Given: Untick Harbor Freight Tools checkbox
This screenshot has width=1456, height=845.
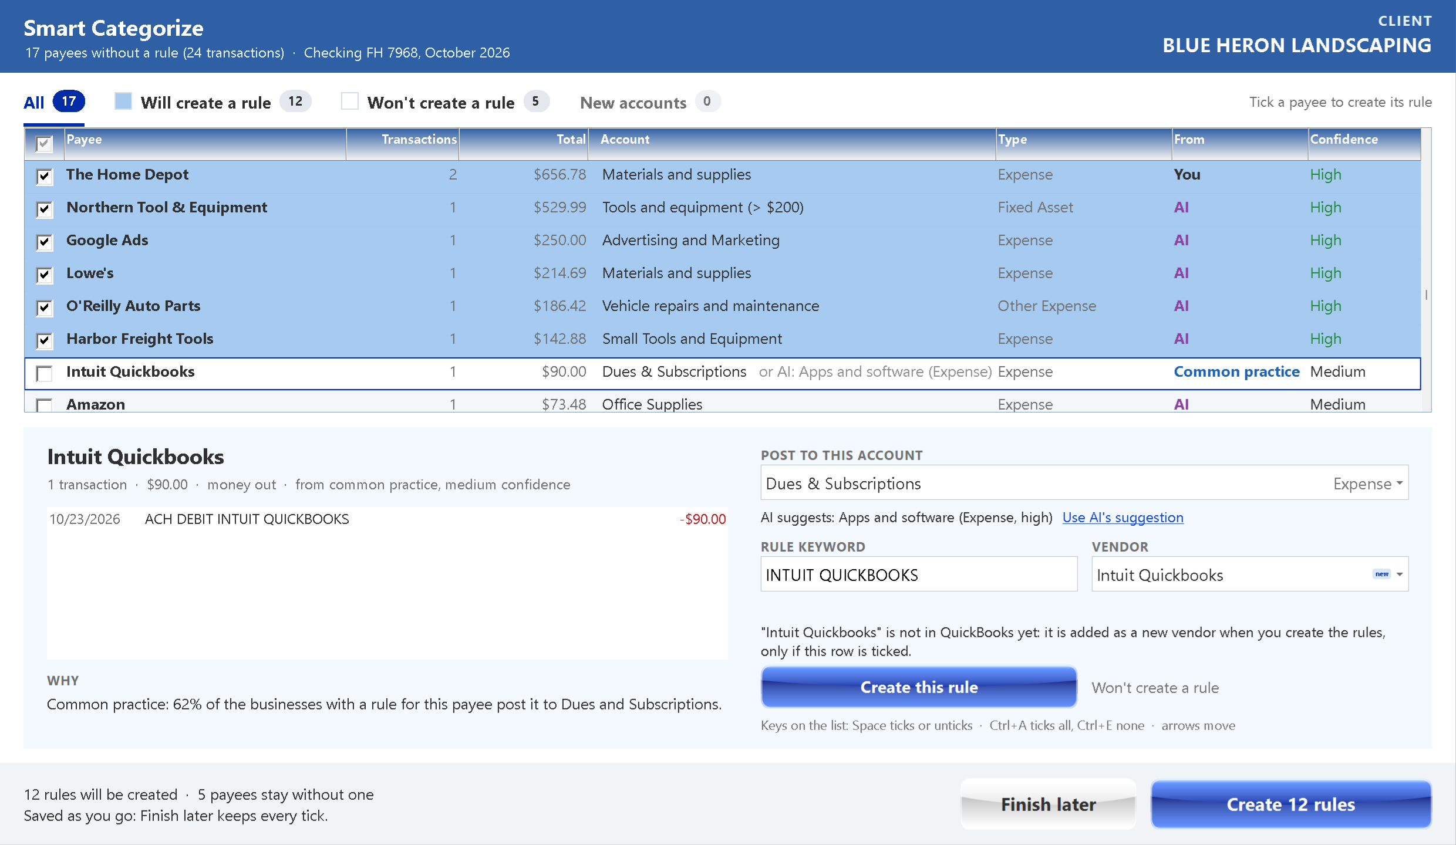Looking at the screenshot, I should coord(44,340).
